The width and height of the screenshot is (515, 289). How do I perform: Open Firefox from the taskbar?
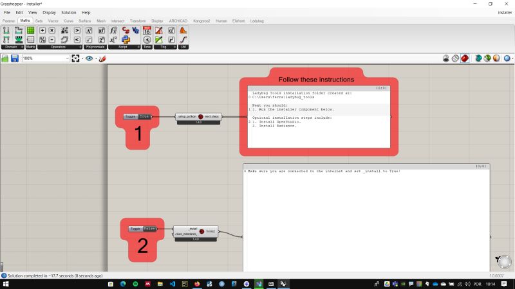pyautogui.click(x=197, y=284)
